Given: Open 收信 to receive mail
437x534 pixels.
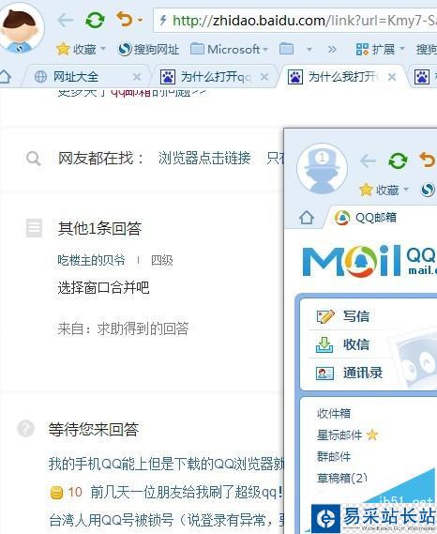Looking at the screenshot, I should [x=343, y=344].
